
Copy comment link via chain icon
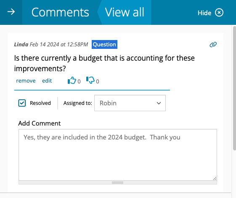click(x=213, y=45)
